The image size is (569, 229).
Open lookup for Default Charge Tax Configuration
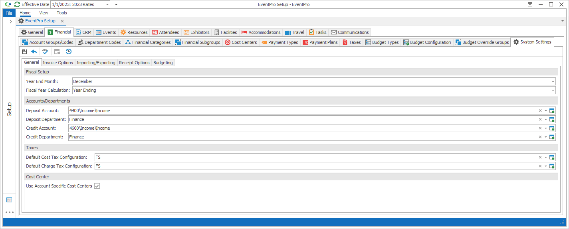552,166
